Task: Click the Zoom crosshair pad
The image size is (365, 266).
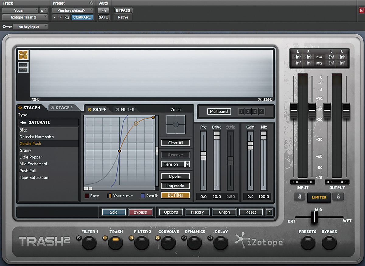Action: pos(176,124)
